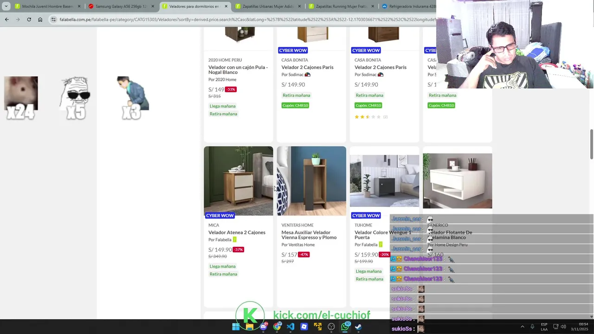Image resolution: width=594 pixels, height=334 pixels.
Task: Open WhatsApp from taskbar
Action: (345, 327)
